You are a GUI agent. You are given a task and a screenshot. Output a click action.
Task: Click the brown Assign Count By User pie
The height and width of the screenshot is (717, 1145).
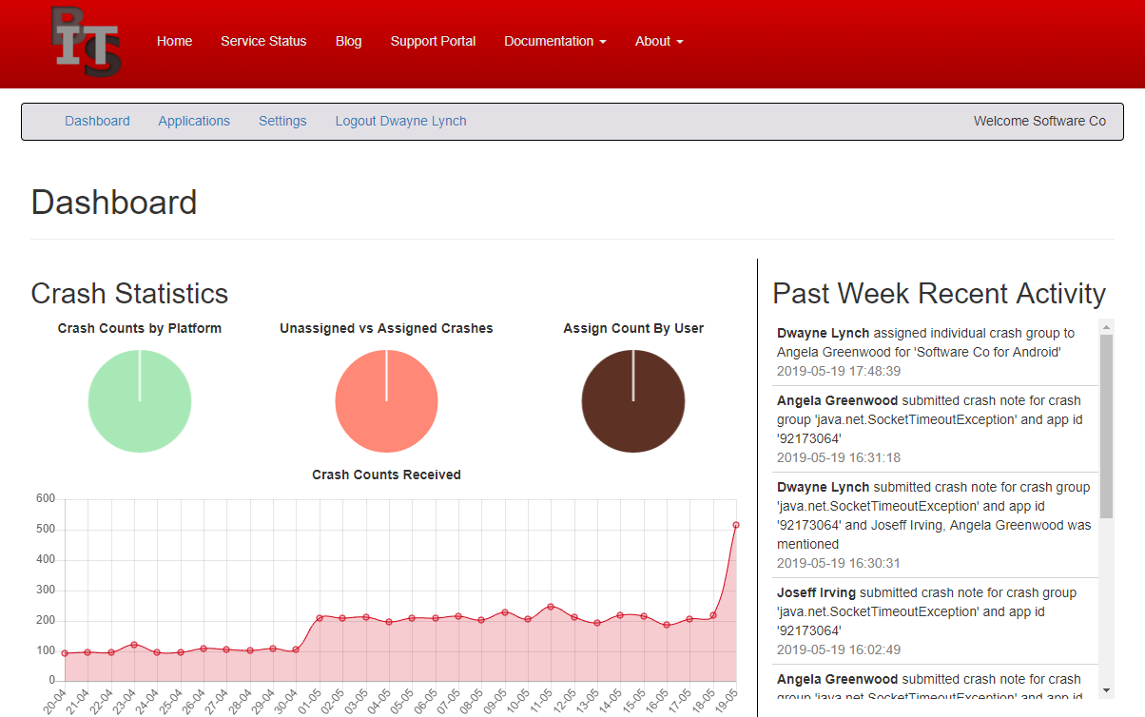point(632,401)
